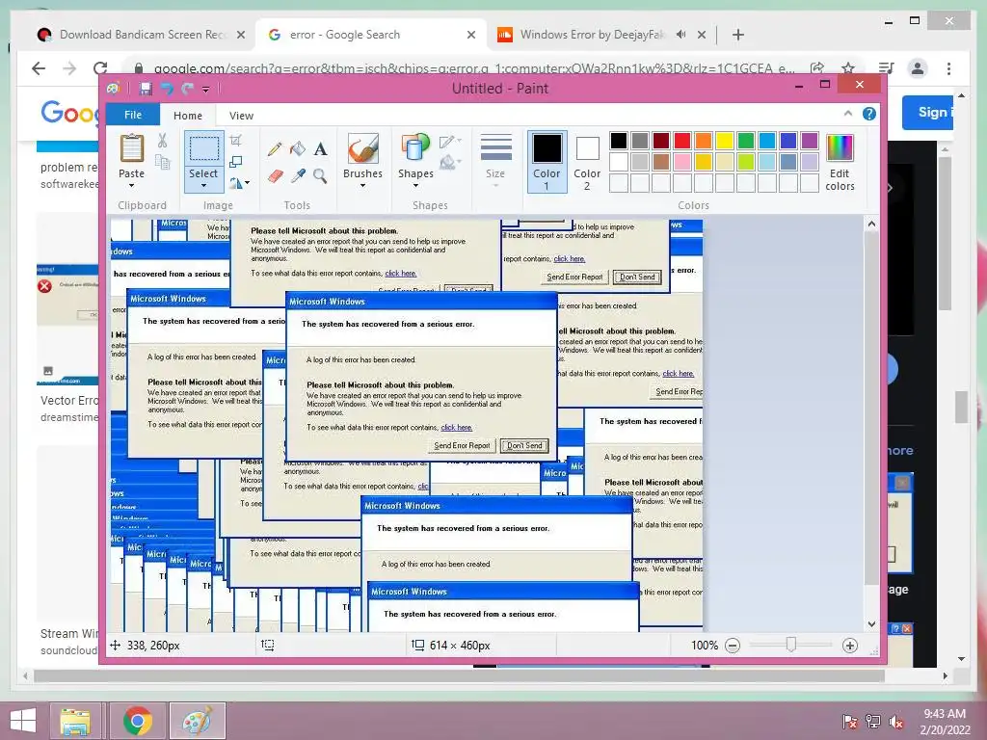Click the Google logo
Viewport: 987px width, 740px height.
pyautogui.click(x=69, y=114)
